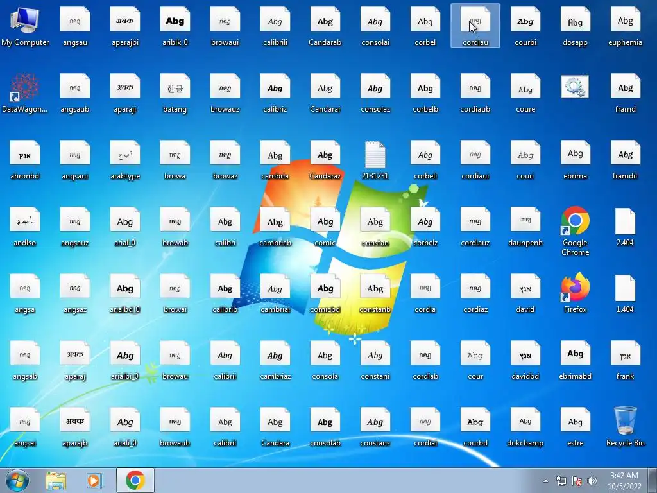The height and width of the screenshot is (493, 657).
Task: Select the Recycle Bin icon
Action: click(x=625, y=427)
